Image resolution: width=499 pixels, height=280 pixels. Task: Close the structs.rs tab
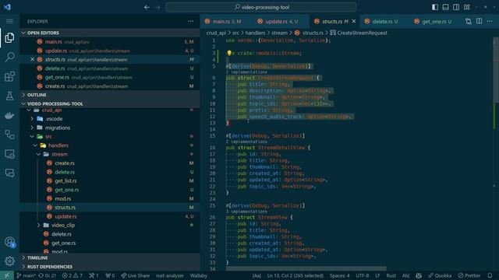(354, 21)
